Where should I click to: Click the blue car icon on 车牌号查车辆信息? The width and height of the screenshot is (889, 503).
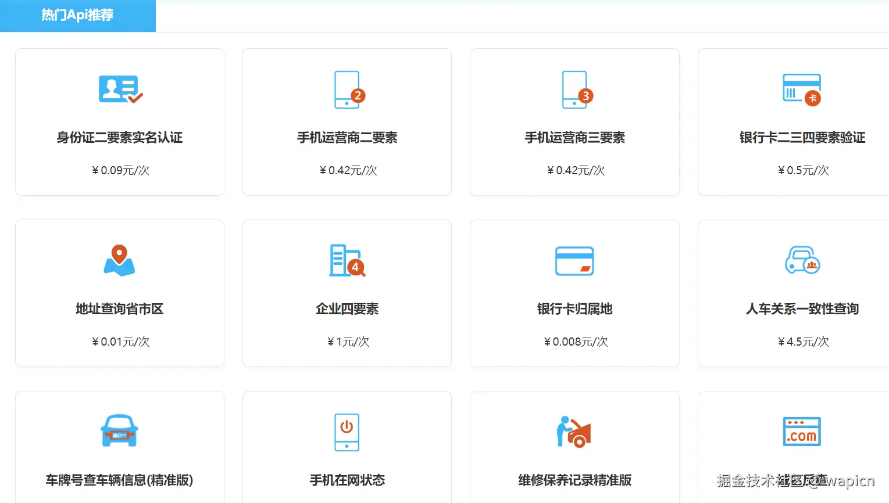tap(120, 432)
